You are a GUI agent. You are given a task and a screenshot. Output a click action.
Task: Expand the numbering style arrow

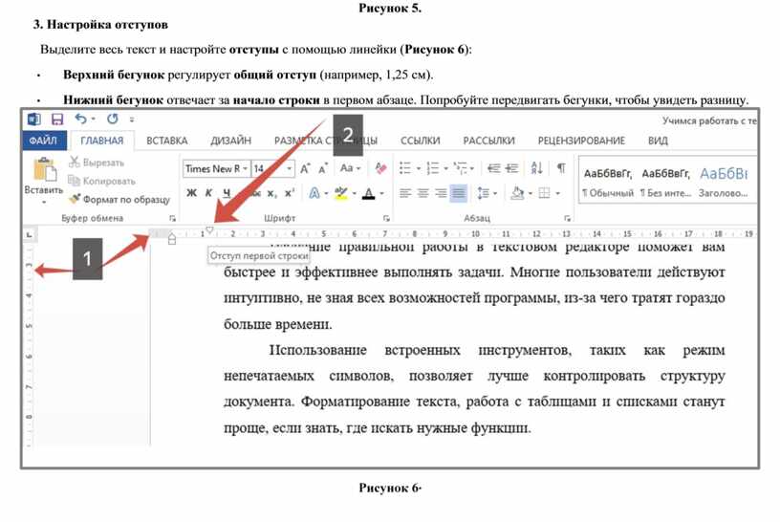point(445,168)
